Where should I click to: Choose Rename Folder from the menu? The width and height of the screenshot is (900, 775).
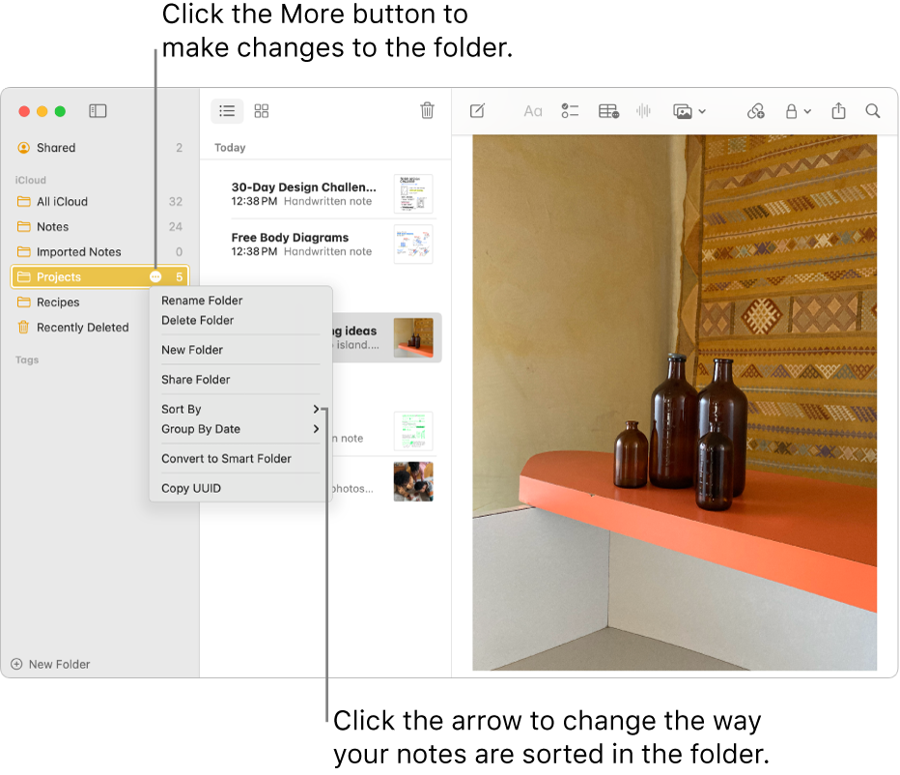(x=202, y=301)
